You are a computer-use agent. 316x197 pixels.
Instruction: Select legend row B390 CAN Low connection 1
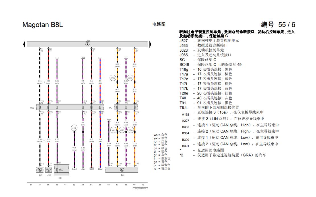pyautogui.click(x=230, y=139)
